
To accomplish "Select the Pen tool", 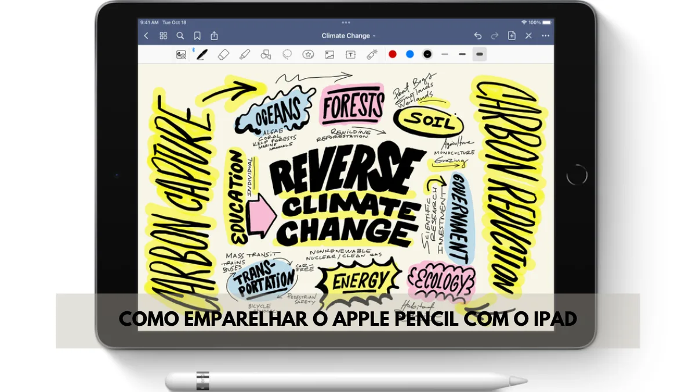I will tap(201, 55).
